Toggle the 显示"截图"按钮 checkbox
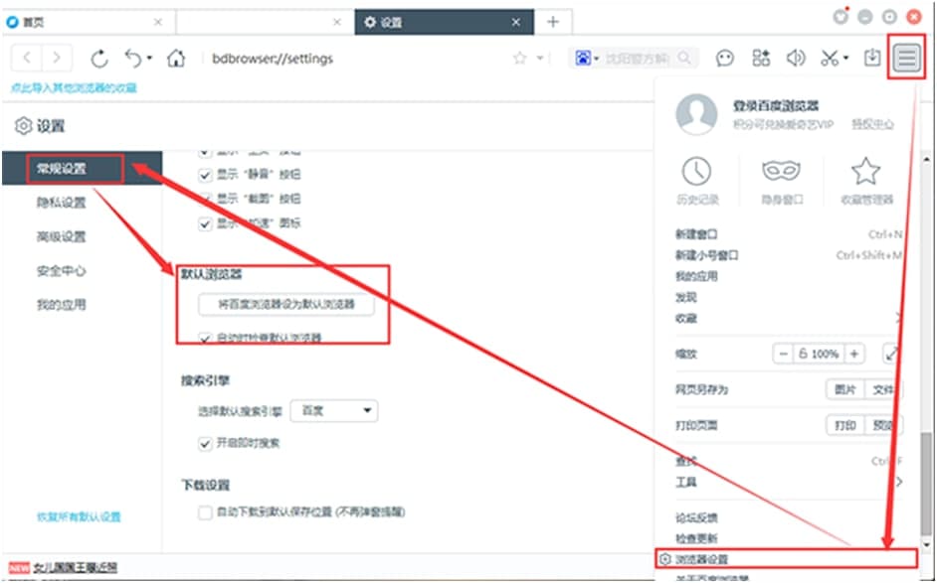The image size is (937, 583). (205, 199)
